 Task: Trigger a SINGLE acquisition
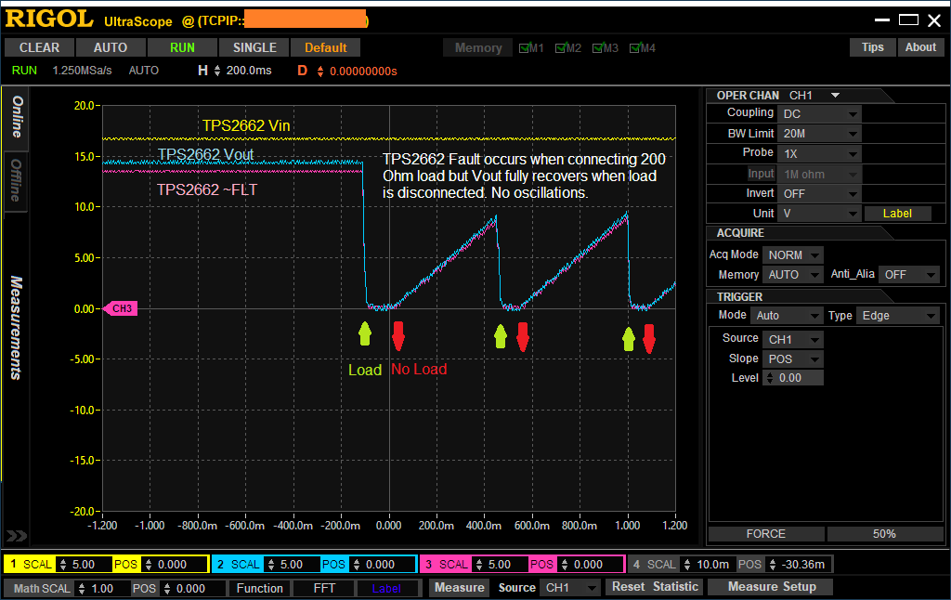click(x=254, y=47)
